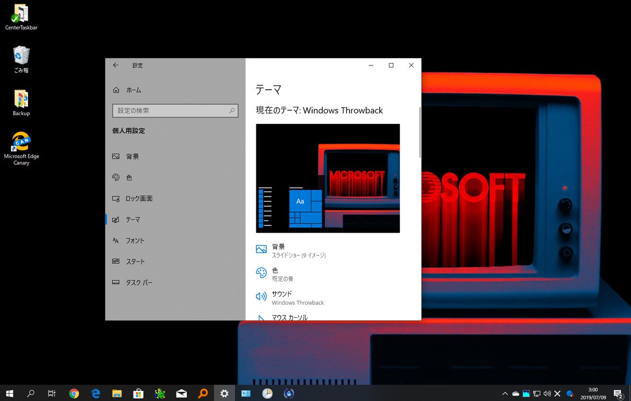The image size is (631, 401).
Task: Open the orange magnifier app on taskbar
Action: (203, 393)
